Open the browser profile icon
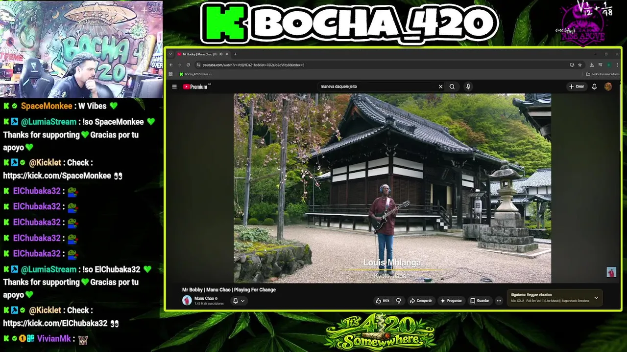Viewport: 627px width, 352px height. (x=609, y=65)
